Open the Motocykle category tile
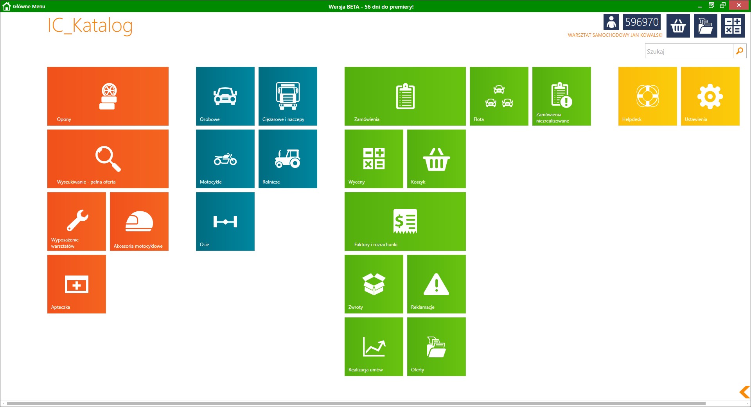Image resolution: width=751 pixels, height=407 pixels. tap(225, 159)
